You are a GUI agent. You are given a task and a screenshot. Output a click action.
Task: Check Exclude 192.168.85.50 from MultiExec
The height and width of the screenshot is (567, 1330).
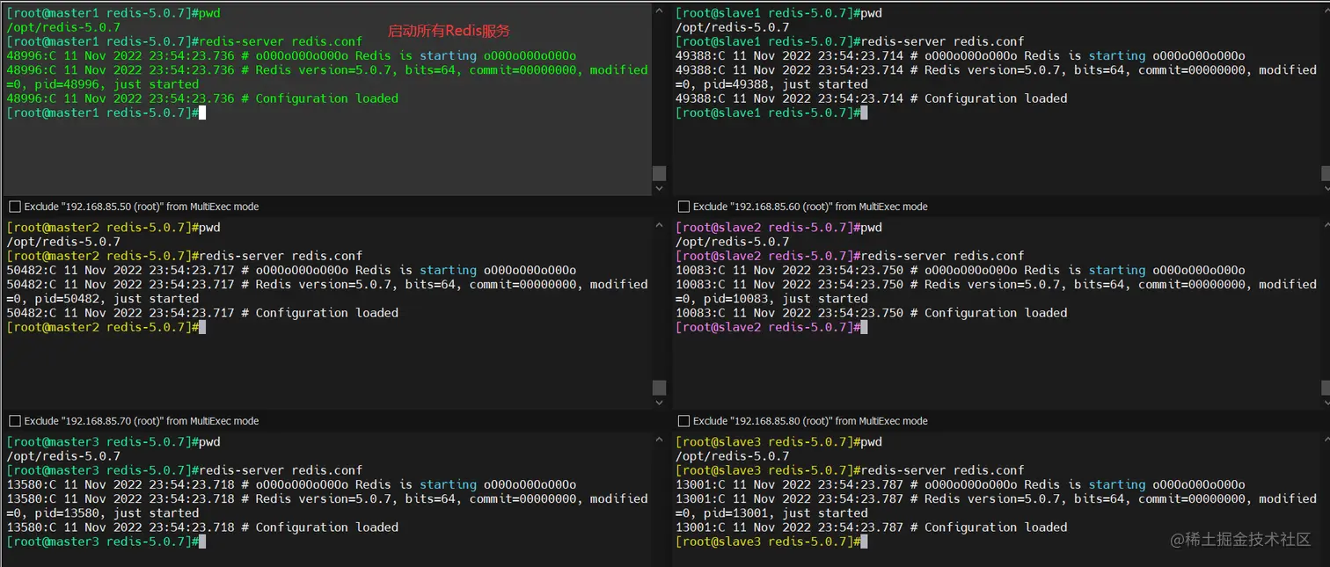[15, 207]
